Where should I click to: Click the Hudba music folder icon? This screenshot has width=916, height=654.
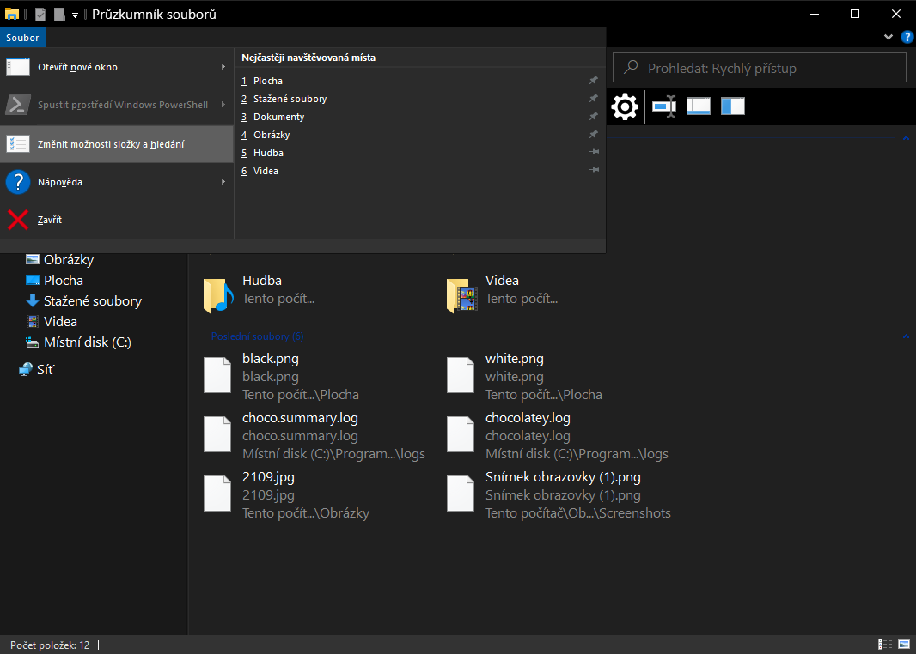tap(218, 293)
